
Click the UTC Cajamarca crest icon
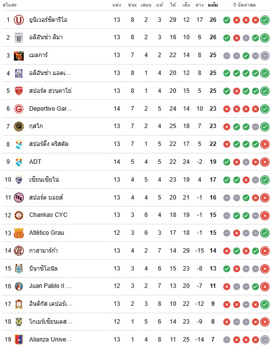click(19, 251)
